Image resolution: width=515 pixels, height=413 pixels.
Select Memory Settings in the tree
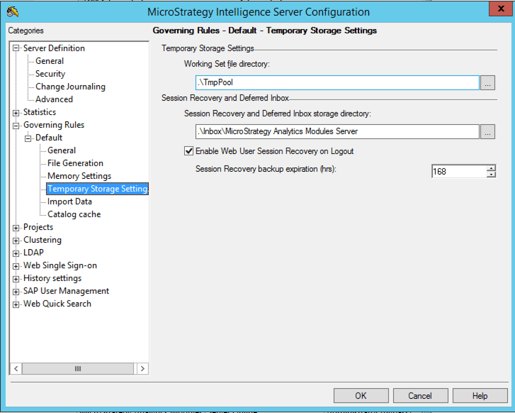pos(79,176)
